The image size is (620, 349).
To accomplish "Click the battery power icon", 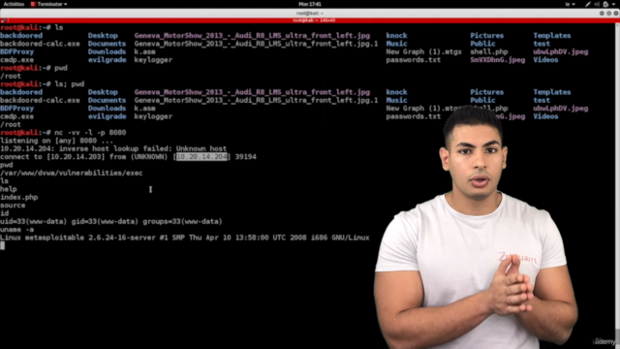I will click(x=605, y=4).
